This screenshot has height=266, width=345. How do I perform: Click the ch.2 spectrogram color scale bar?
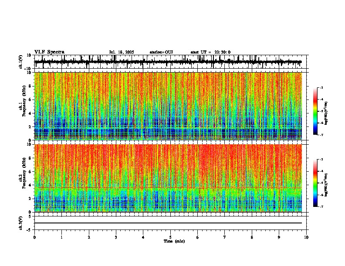[315, 183]
